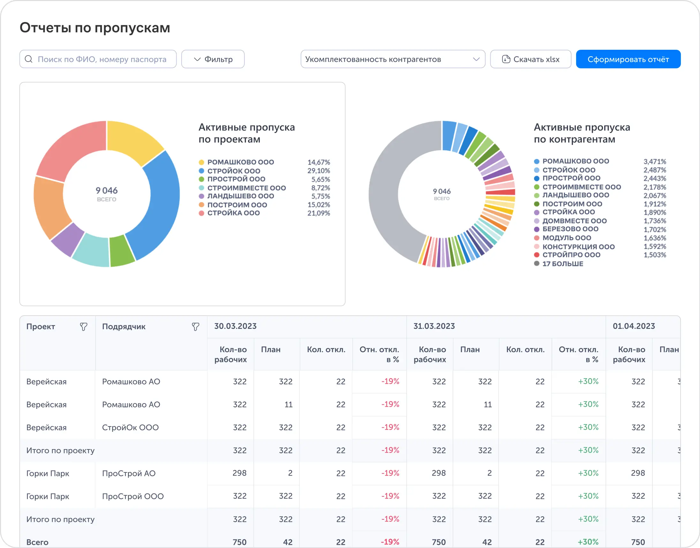
Task: Click the pink СТРОЙКА ООО swatch in the projects legend
Action: pyautogui.click(x=201, y=213)
